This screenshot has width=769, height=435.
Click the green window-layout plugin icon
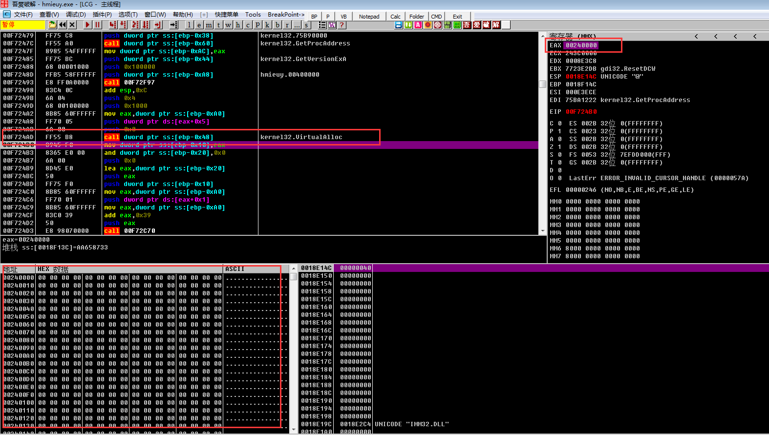(457, 25)
